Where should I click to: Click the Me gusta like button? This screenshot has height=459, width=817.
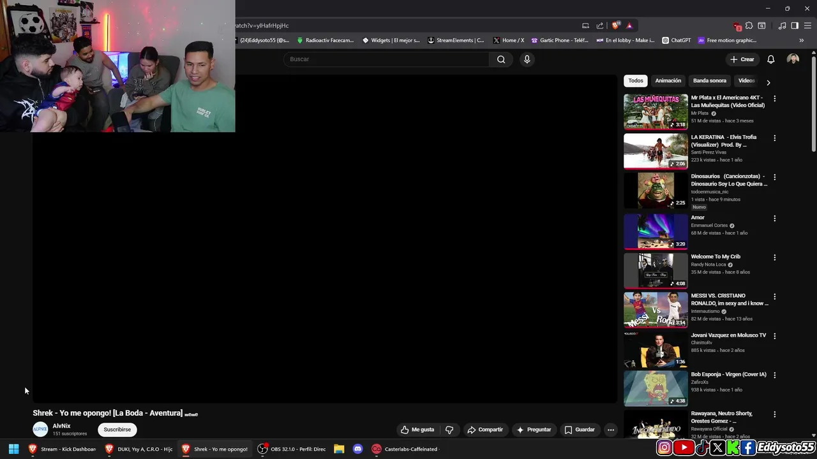(x=417, y=430)
